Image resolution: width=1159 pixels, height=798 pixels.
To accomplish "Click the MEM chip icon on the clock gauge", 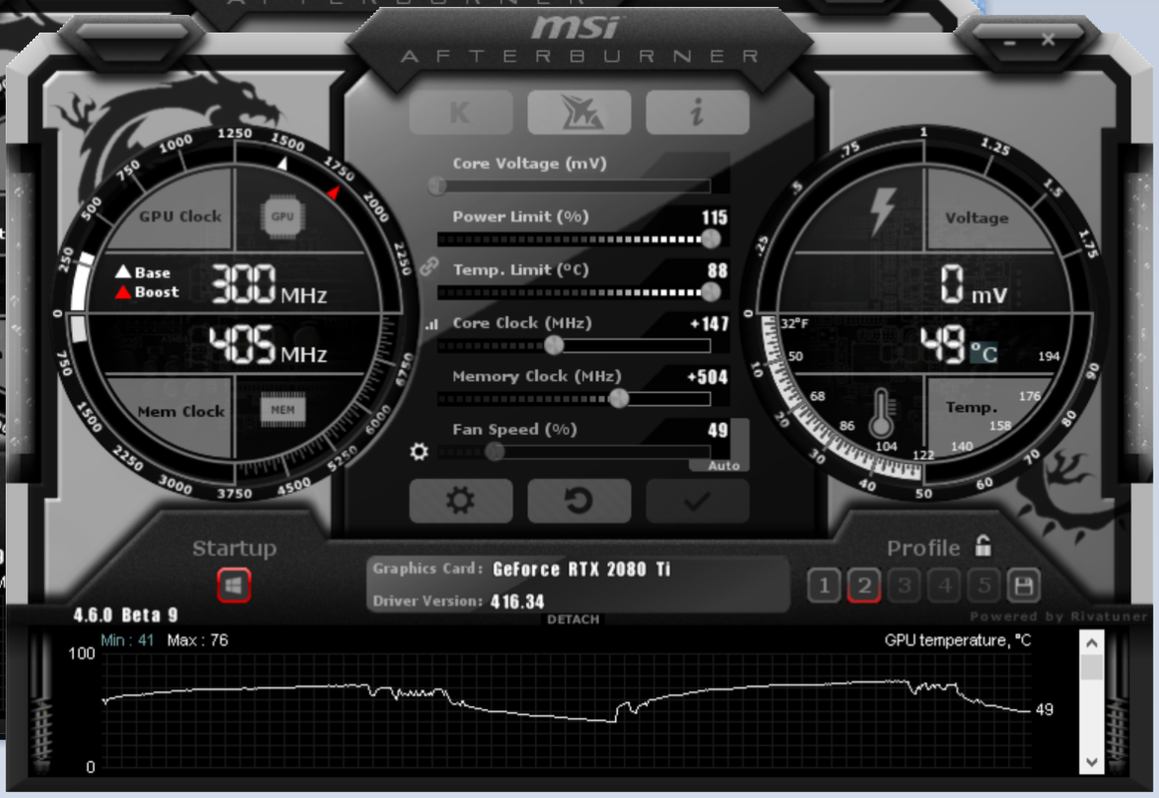I will [x=283, y=410].
